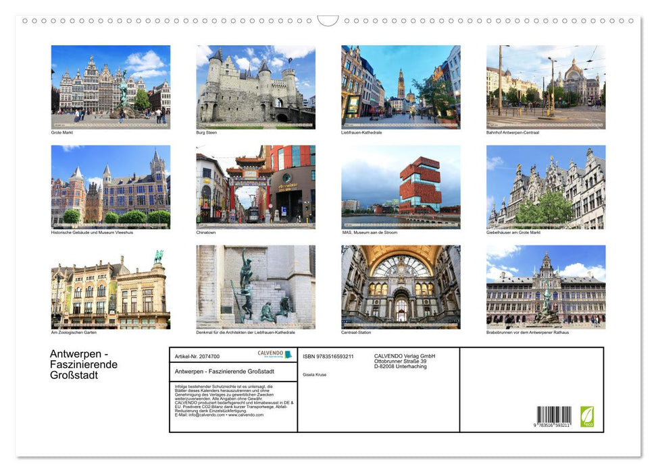Click the MAS Museum aan de Stroom photo
The height and width of the screenshot is (472, 656).
(400, 186)
